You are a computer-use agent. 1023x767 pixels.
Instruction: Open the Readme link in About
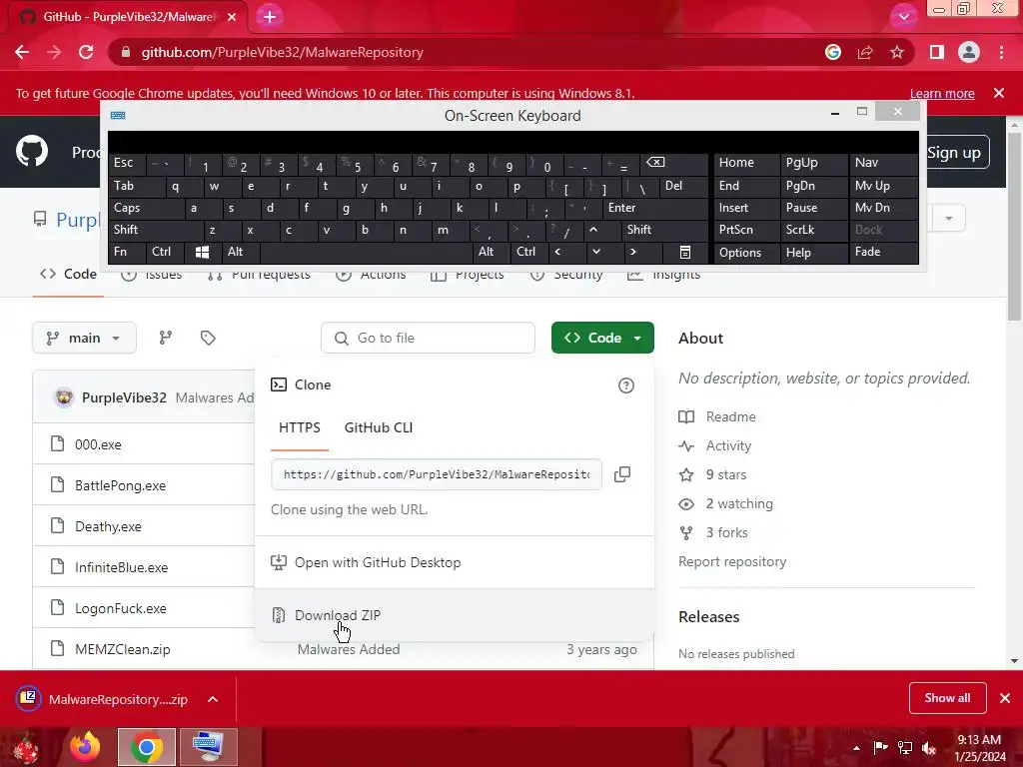point(730,416)
